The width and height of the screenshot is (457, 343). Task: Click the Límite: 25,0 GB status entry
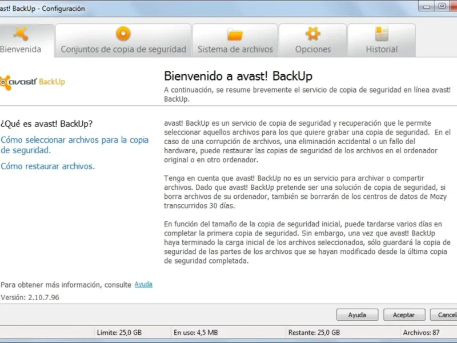pos(119,333)
